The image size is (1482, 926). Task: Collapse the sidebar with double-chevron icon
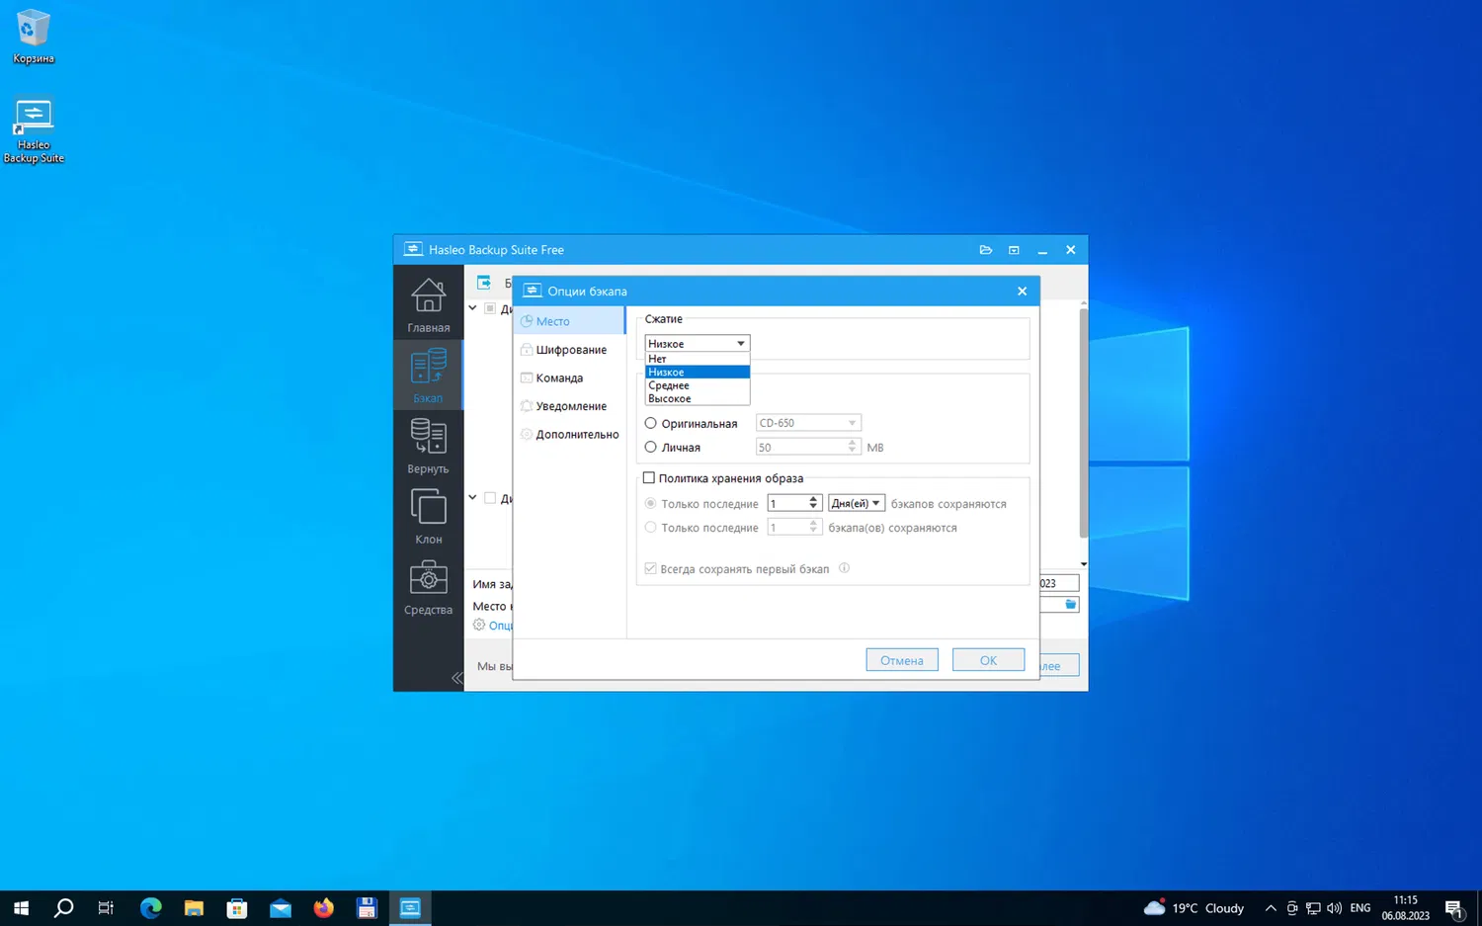click(x=456, y=678)
